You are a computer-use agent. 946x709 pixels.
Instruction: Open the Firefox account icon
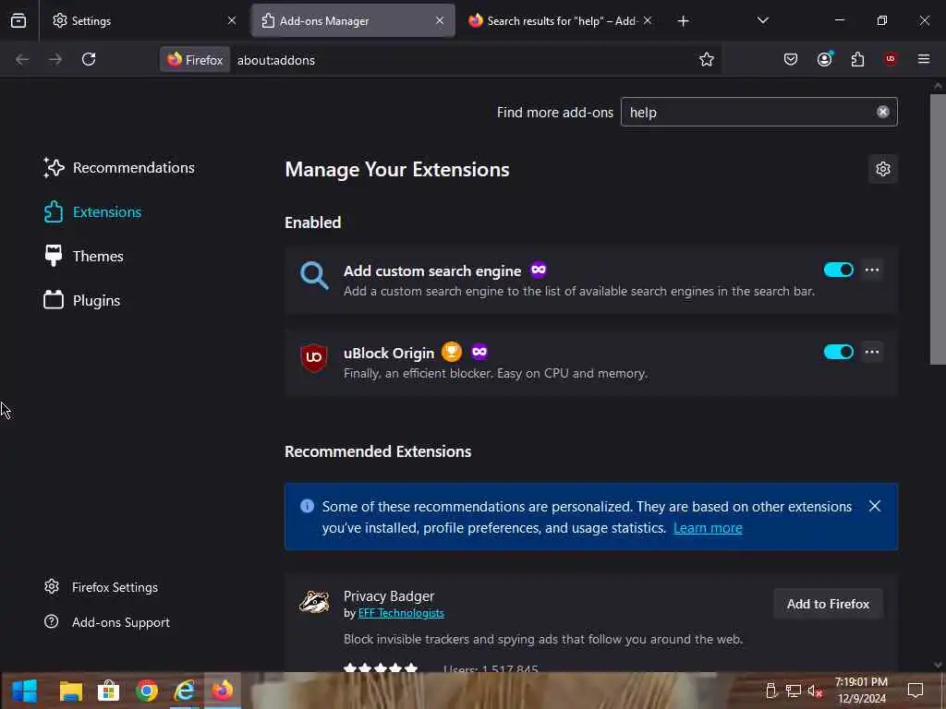[x=824, y=59]
